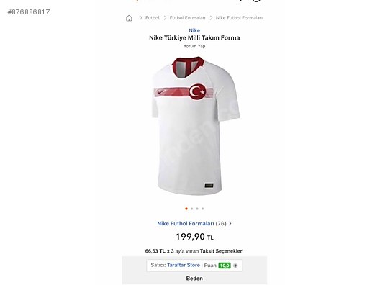
Task: Open the Nike brand link above title
Action: (x=194, y=30)
